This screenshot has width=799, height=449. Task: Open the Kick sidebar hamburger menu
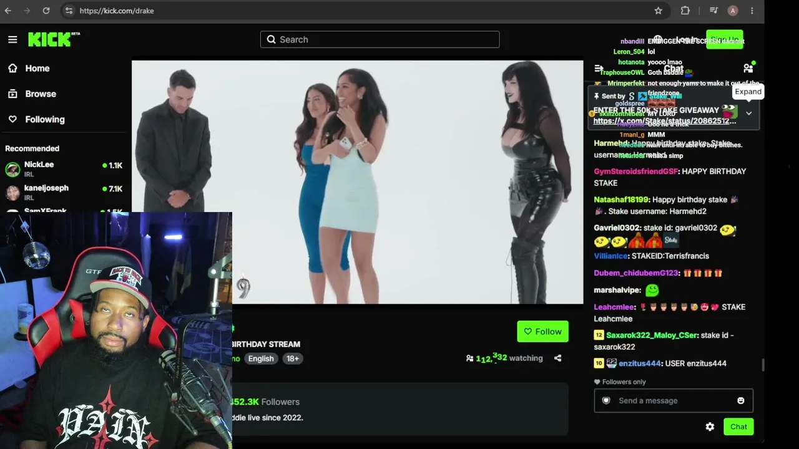[12, 39]
